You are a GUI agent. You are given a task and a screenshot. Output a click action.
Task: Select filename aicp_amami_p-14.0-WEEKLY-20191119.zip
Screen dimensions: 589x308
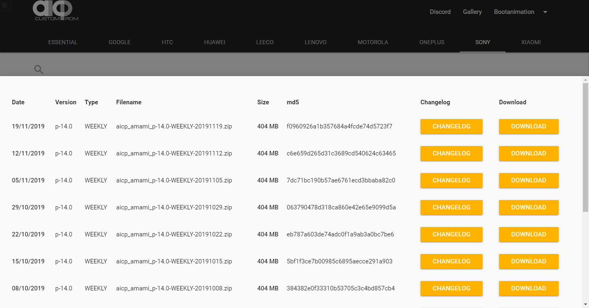click(174, 126)
